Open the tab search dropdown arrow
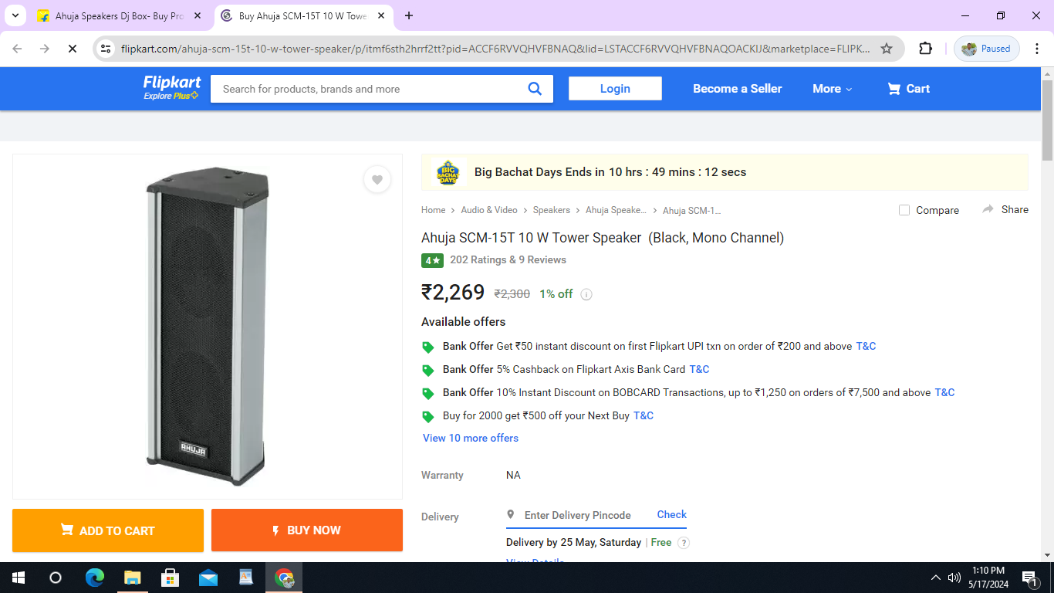1054x593 pixels. click(x=15, y=15)
